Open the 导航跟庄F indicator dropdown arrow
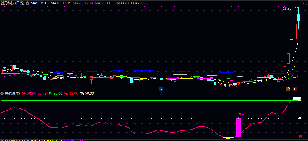Screen dimensions: 308x141 tap(2, 93)
